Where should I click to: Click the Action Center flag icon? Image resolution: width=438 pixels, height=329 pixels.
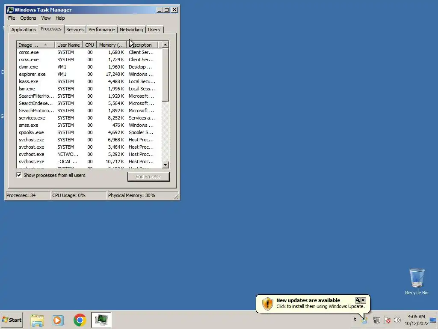click(x=387, y=320)
